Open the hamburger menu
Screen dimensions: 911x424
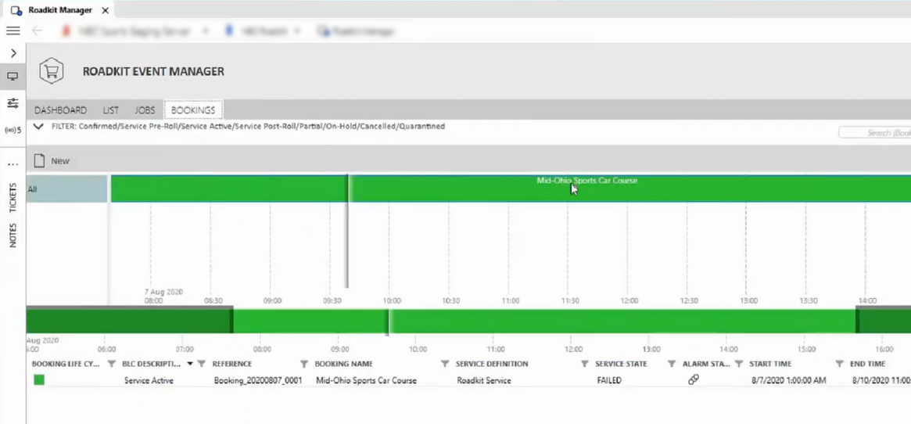13,31
